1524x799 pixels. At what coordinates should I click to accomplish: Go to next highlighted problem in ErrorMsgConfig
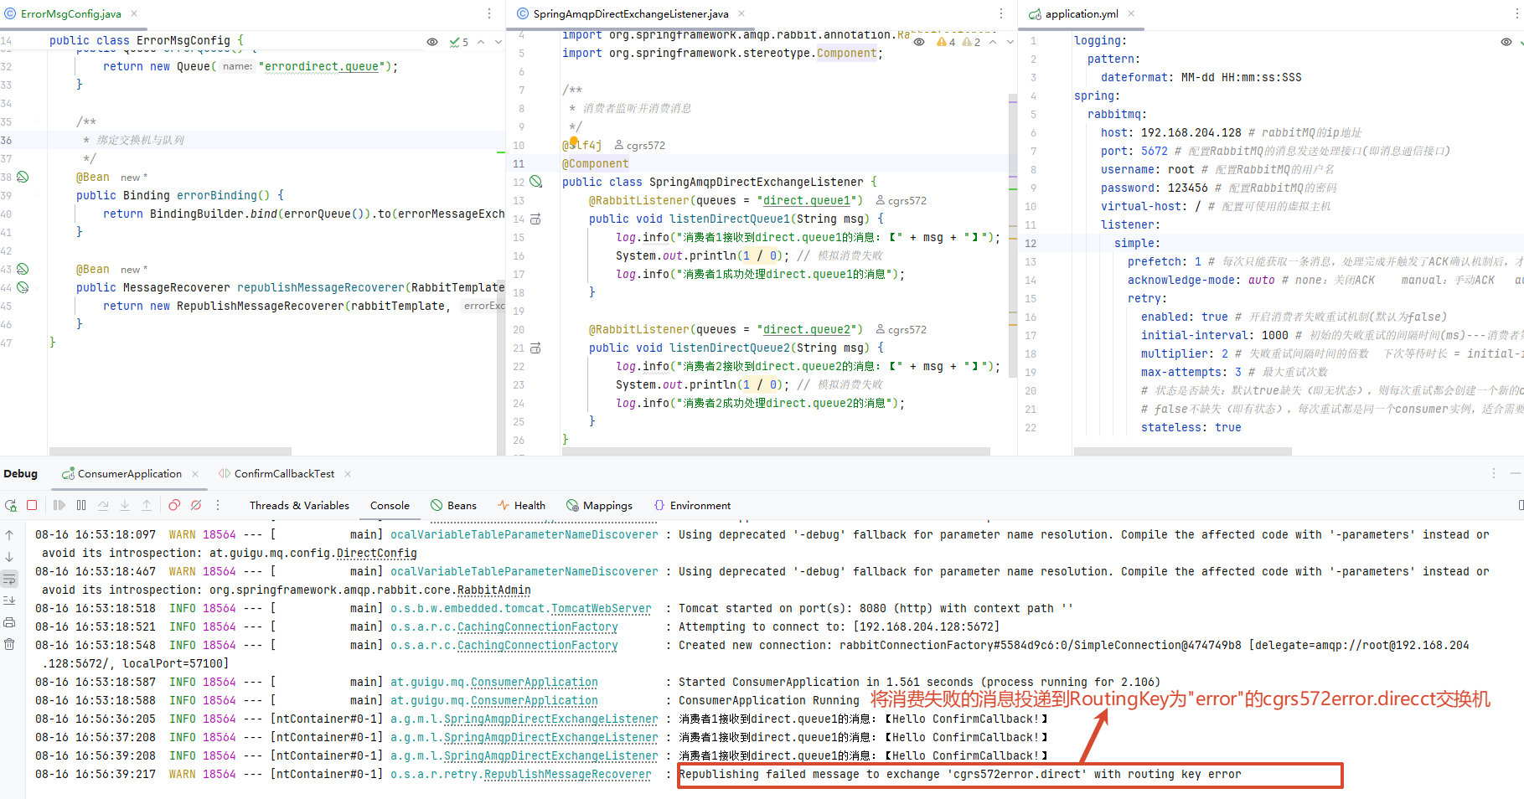coord(499,42)
